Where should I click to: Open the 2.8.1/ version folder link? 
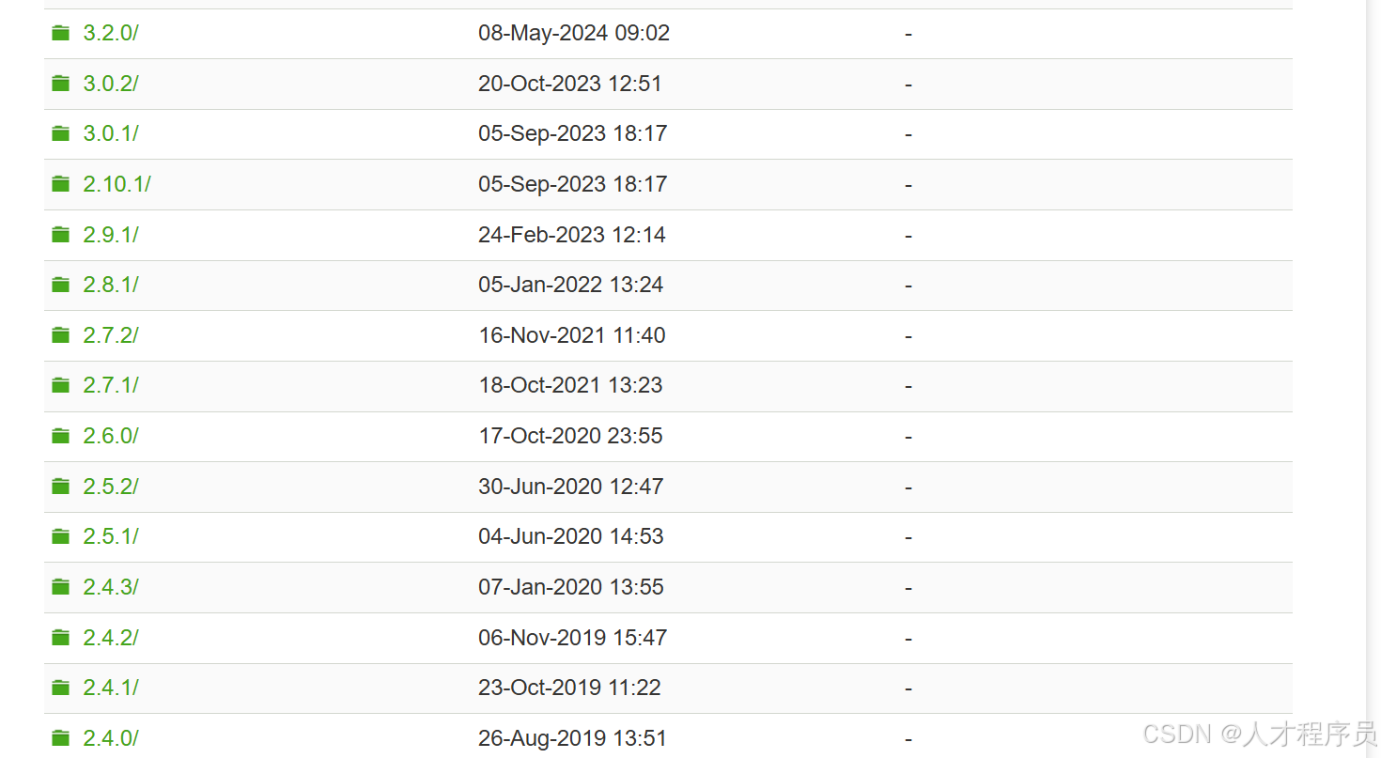click(x=111, y=285)
